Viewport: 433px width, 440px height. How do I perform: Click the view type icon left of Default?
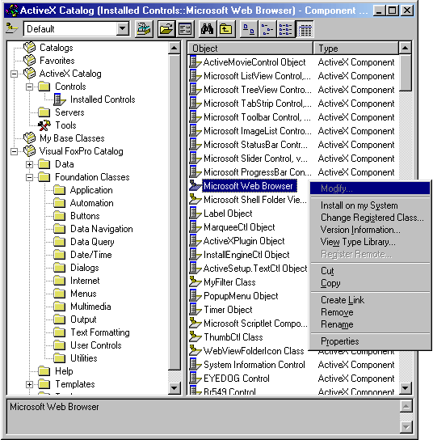tap(12, 28)
